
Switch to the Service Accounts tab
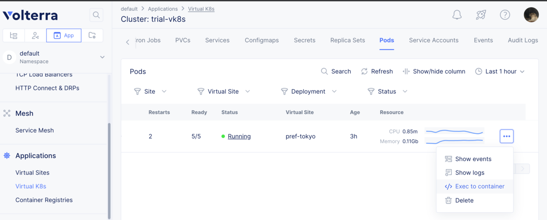point(434,40)
